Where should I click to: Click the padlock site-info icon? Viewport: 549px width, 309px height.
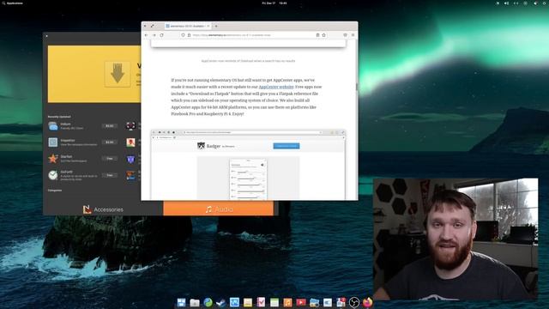pos(189,35)
